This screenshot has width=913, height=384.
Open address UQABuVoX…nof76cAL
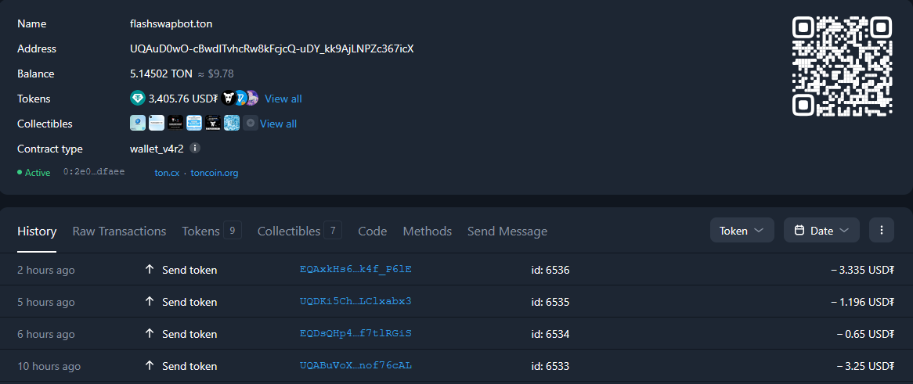point(355,365)
